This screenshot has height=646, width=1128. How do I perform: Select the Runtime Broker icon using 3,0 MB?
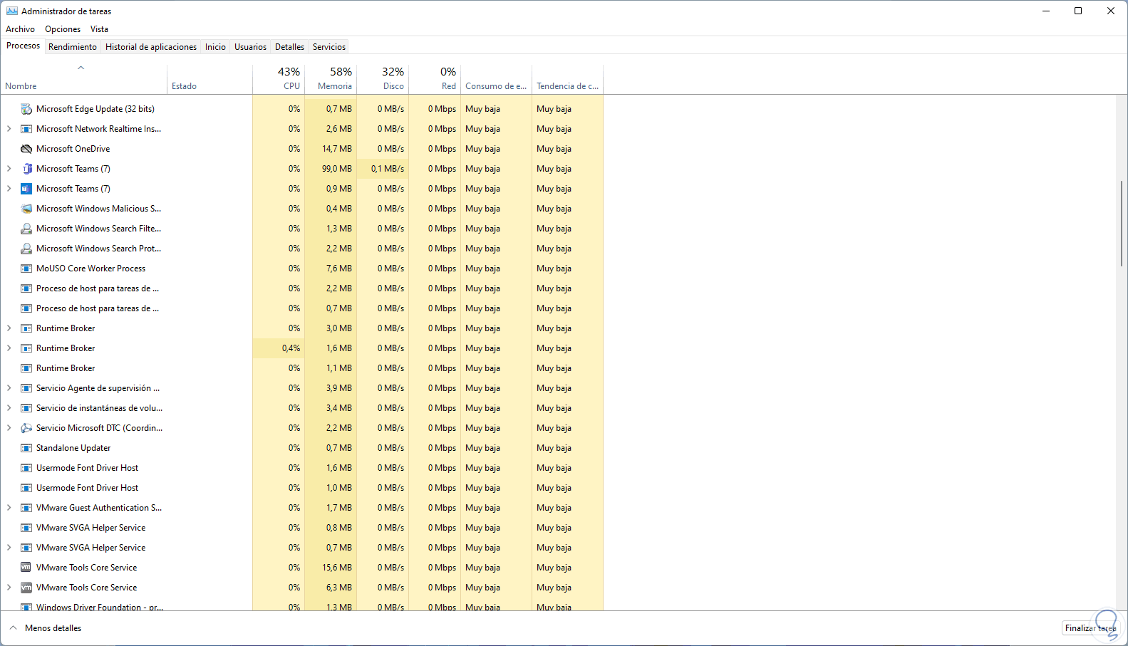click(26, 328)
